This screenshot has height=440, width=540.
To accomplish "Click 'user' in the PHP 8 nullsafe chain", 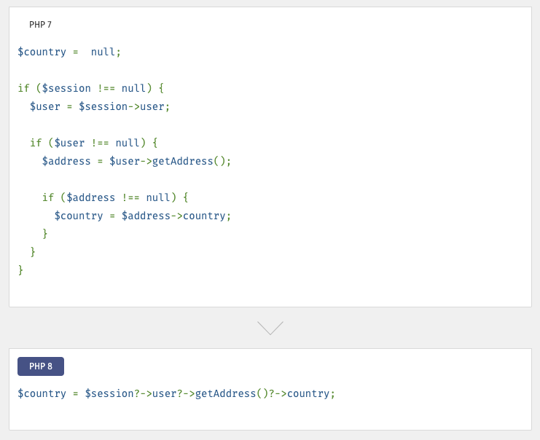I will click(x=165, y=394).
